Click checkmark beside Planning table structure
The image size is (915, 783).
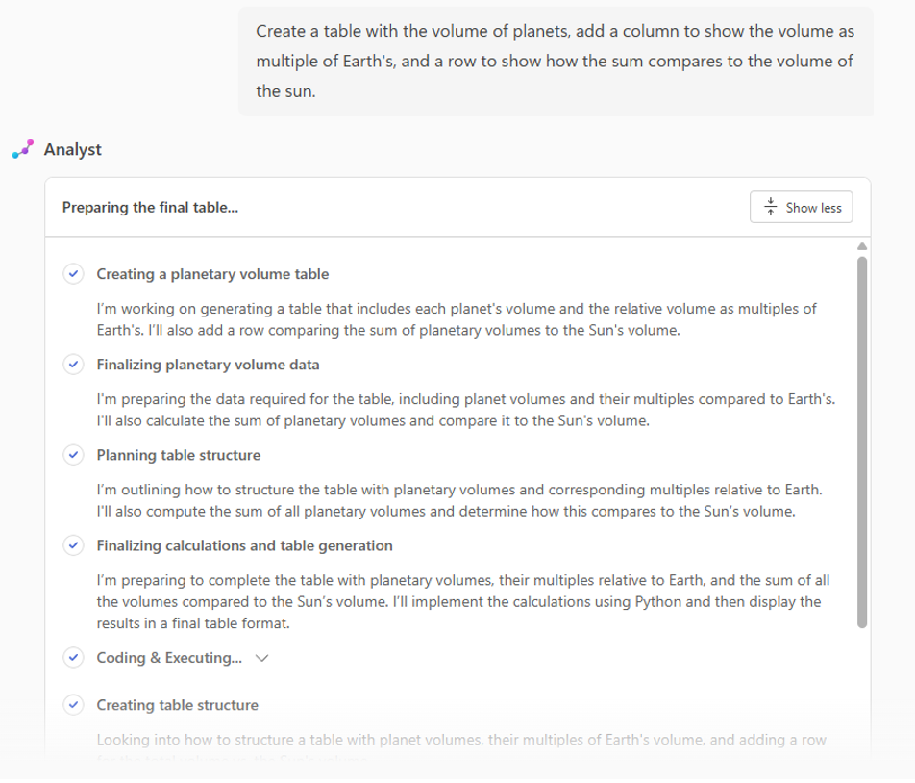(x=73, y=455)
